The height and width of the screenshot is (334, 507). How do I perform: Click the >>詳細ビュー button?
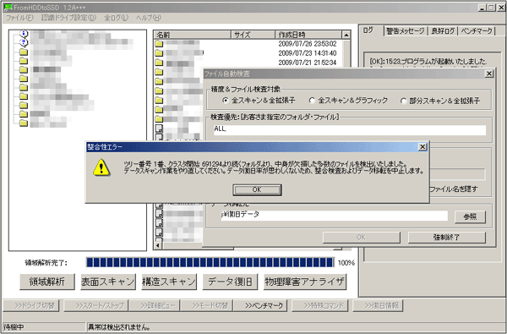tap(155, 305)
